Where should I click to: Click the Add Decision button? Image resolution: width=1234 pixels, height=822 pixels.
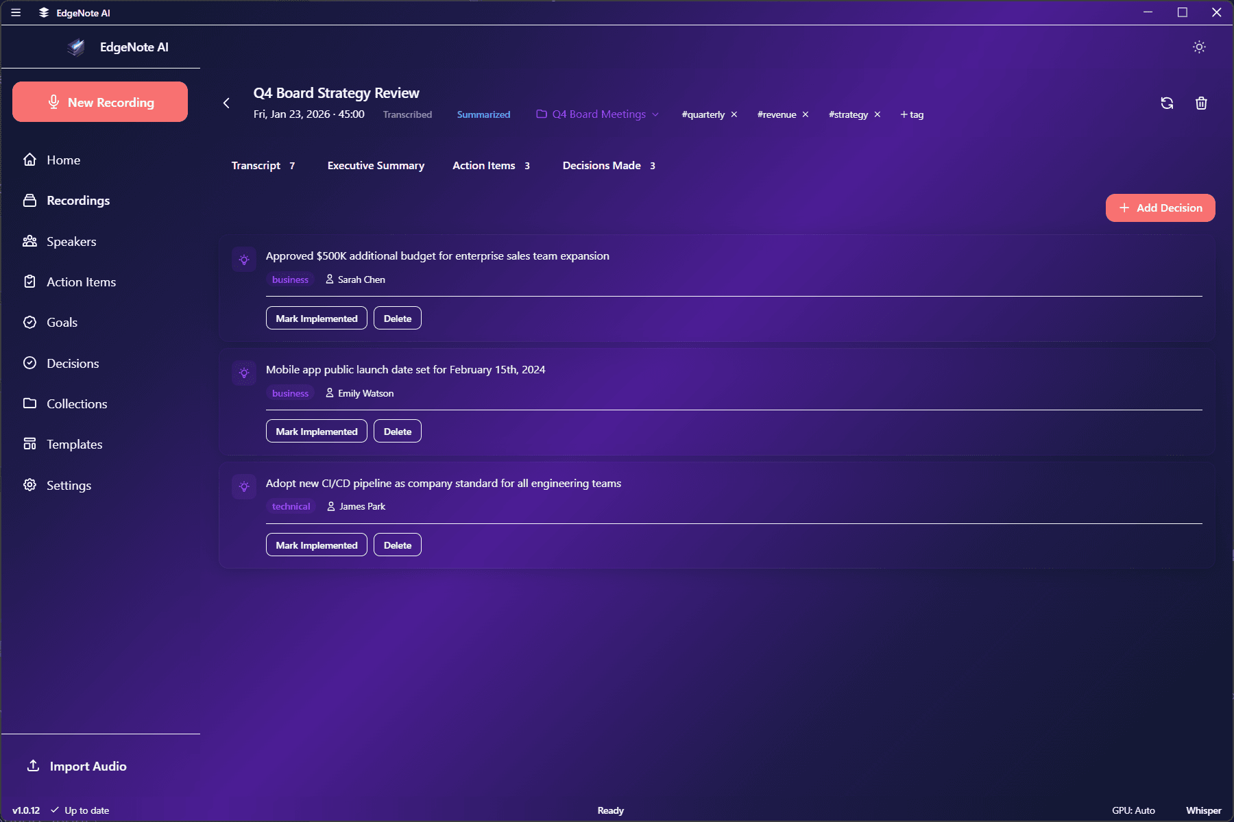coord(1160,208)
